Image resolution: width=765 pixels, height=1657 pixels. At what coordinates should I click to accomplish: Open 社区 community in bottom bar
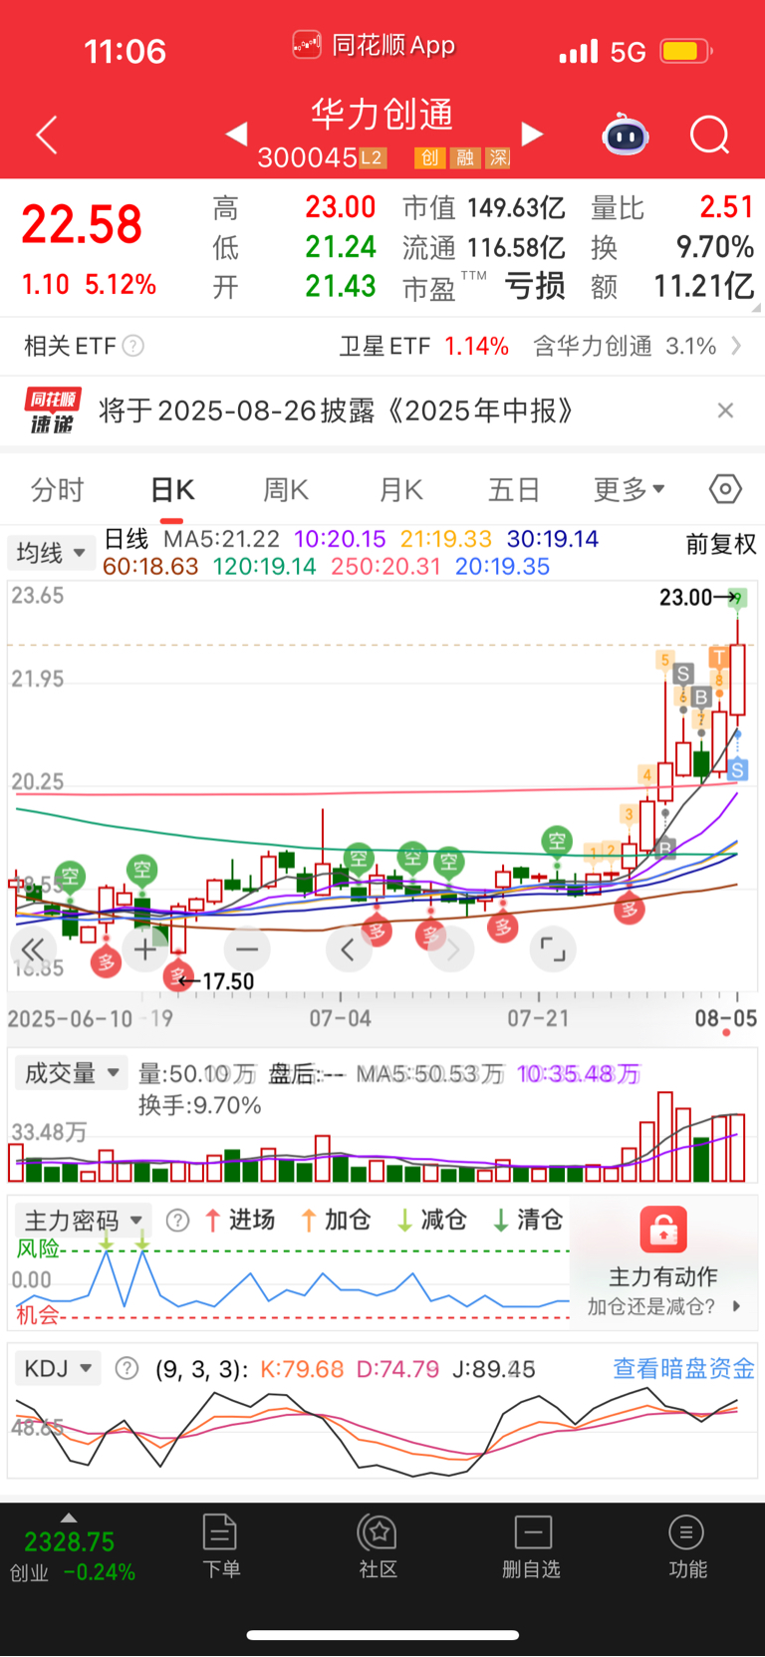tap(379, 1545)
